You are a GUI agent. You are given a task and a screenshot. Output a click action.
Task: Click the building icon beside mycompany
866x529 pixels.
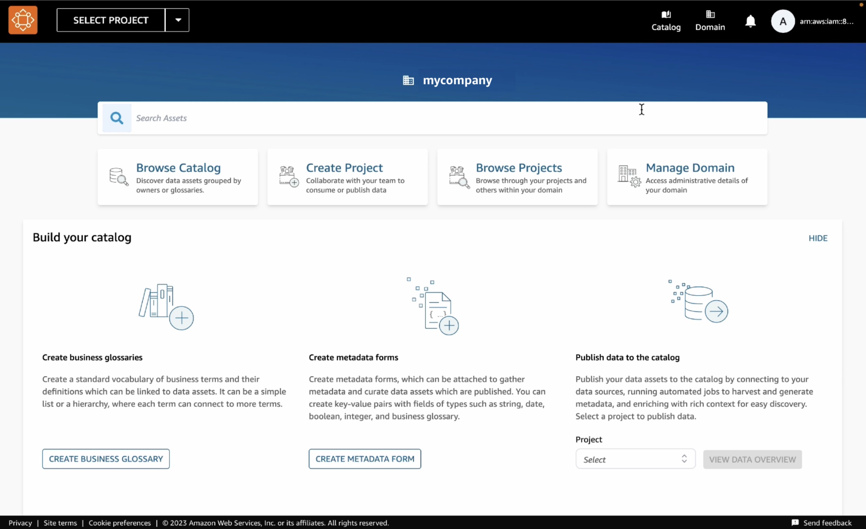click(408, 80)
